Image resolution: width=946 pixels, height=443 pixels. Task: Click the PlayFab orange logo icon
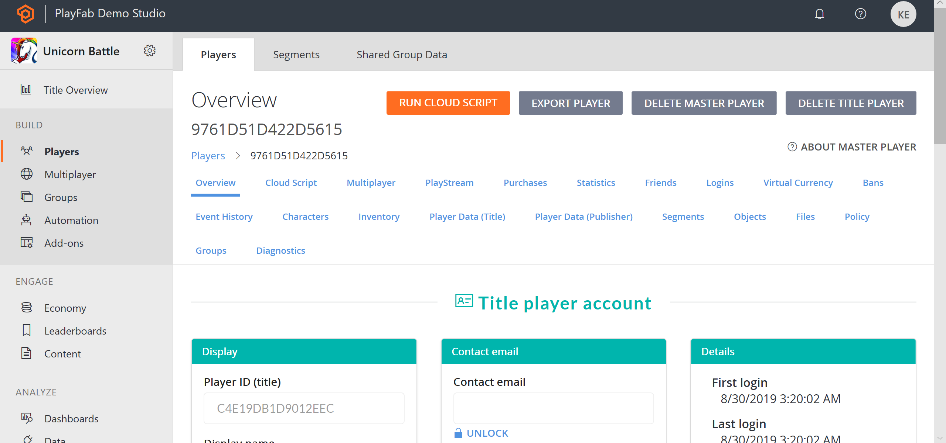click(25, 13)
